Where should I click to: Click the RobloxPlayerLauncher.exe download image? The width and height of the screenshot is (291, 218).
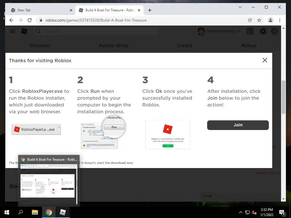[x=36, y=129]
